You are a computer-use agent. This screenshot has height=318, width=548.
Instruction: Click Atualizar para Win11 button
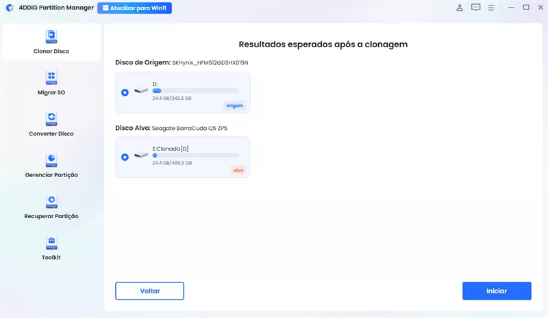pyautogui.click(x=134, y=8)
